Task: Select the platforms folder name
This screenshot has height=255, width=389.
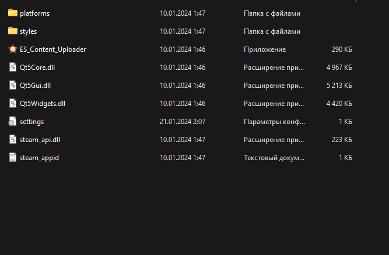Action: coord(34,13)
